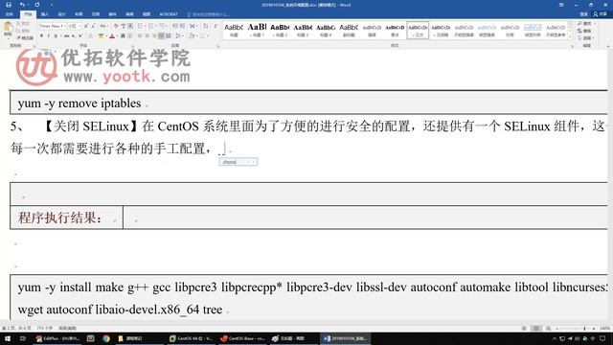Switch to Print Layout view in status bar
Viewport: 613px width, 345px height.
click(x=536, y=328)
